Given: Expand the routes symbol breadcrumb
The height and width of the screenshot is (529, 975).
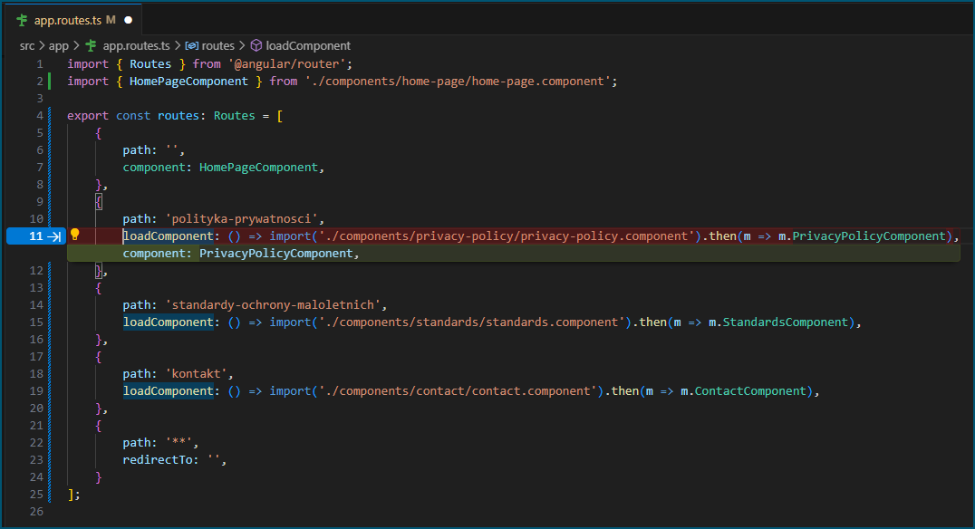Looking at the screenshot, I should [x=217, y=45].
